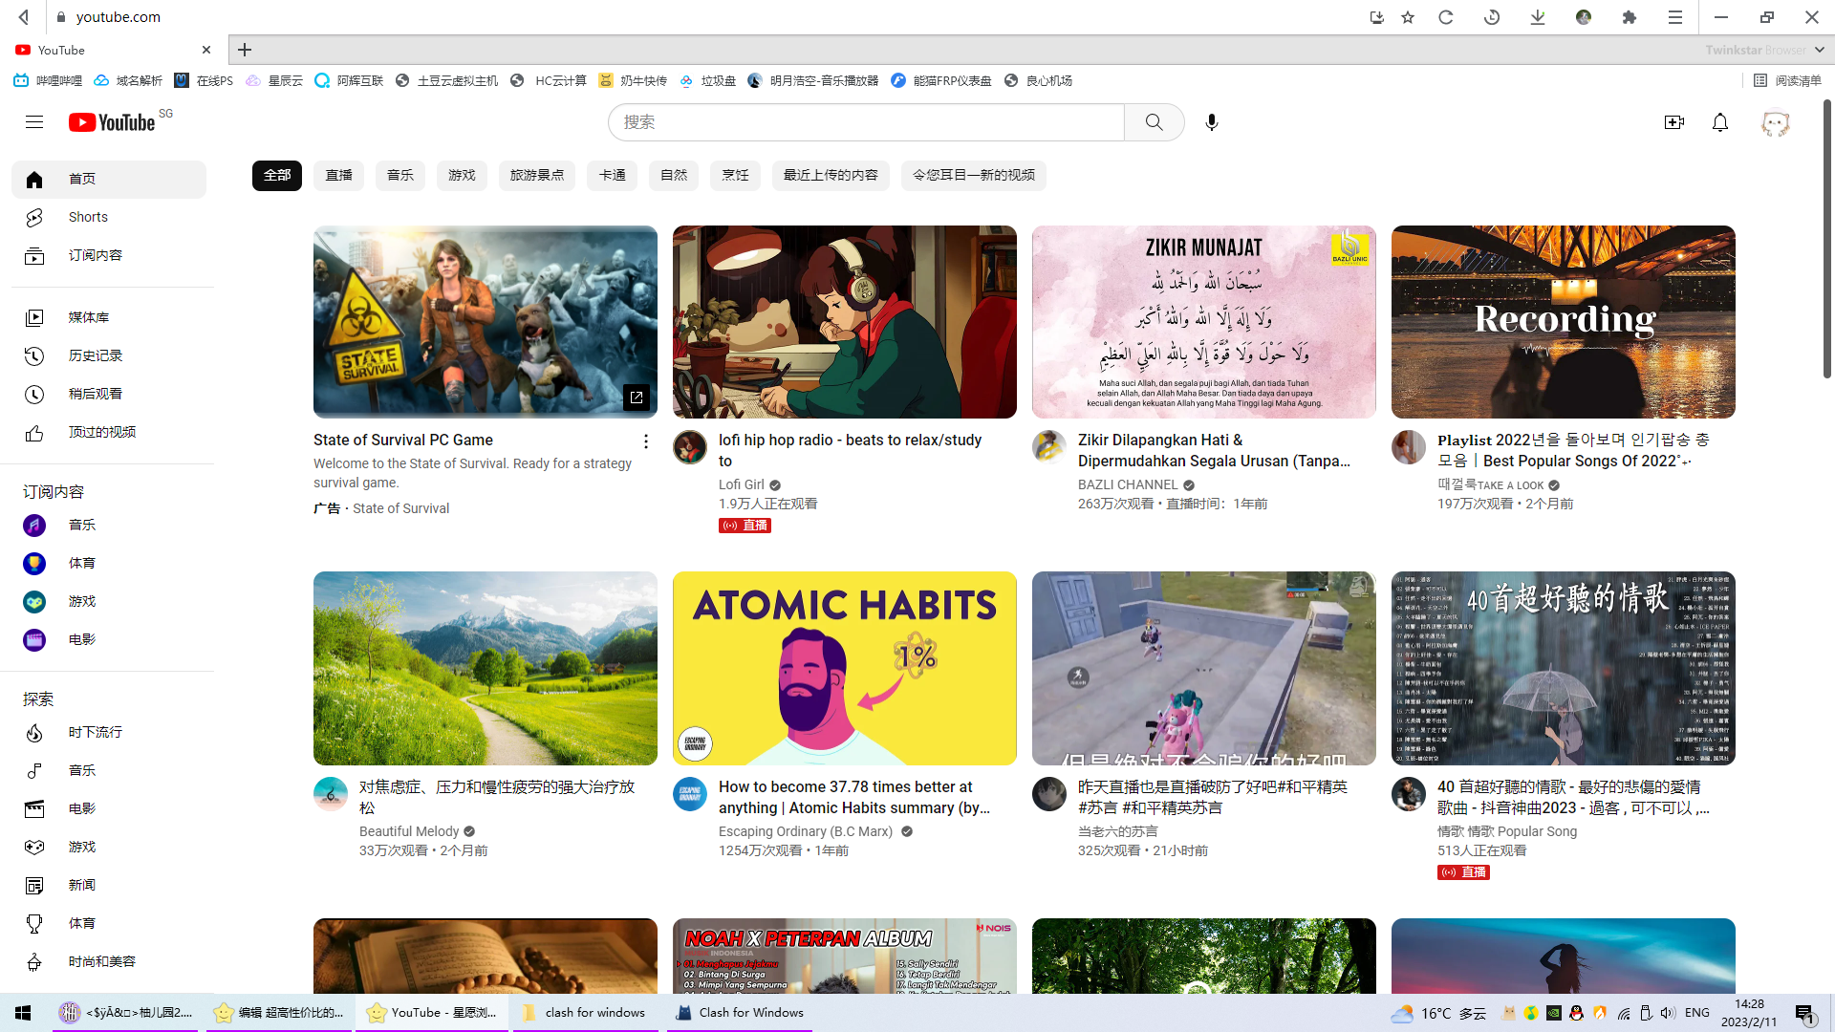Screen dimensions: 1835x1032
Task: Open the Zikir Munajat video thumbnail
Action: point(1204,322)
